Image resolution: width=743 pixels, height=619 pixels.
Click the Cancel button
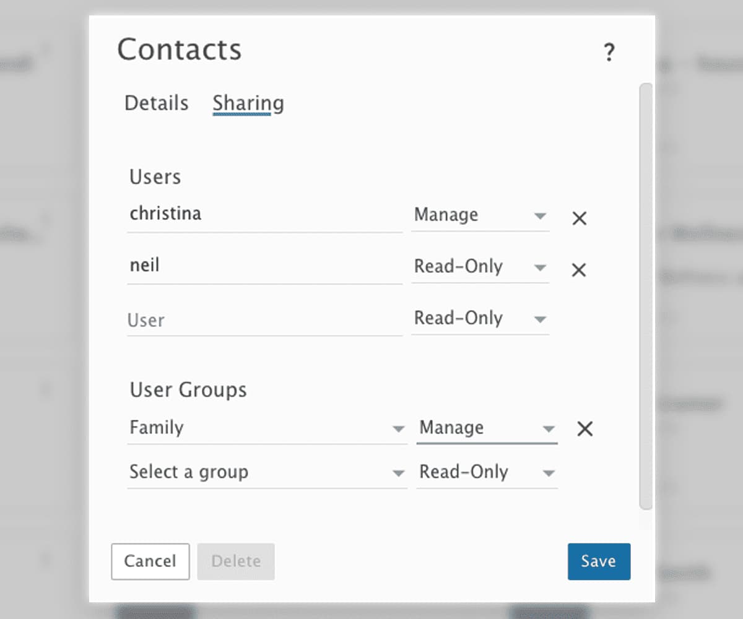pos(150,561)
